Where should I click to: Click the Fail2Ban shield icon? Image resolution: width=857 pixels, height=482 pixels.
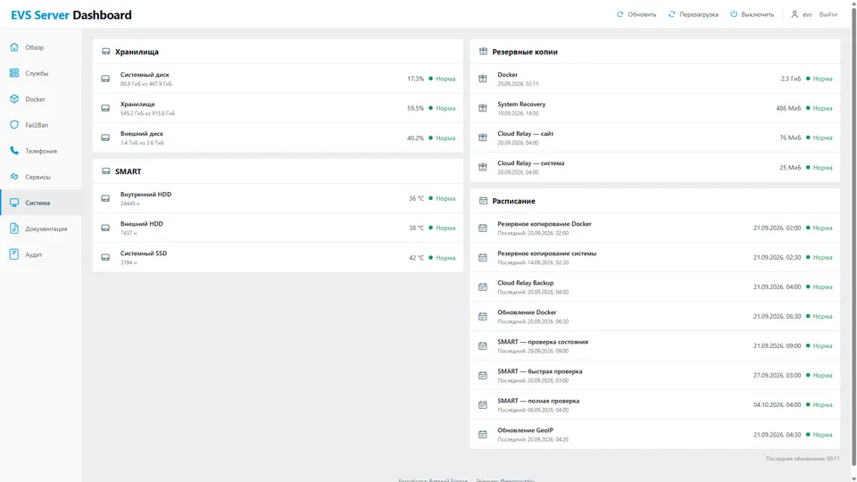pyautogui.click(x=14, y=125)
